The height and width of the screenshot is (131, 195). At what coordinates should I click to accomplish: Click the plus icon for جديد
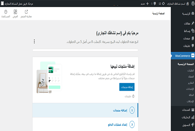147,4
